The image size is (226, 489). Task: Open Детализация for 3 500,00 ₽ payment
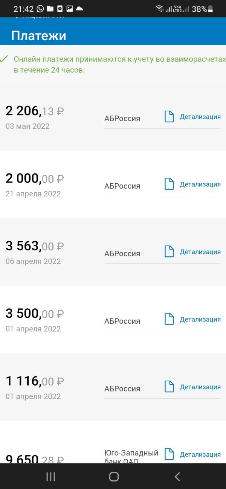click(200, 319)
